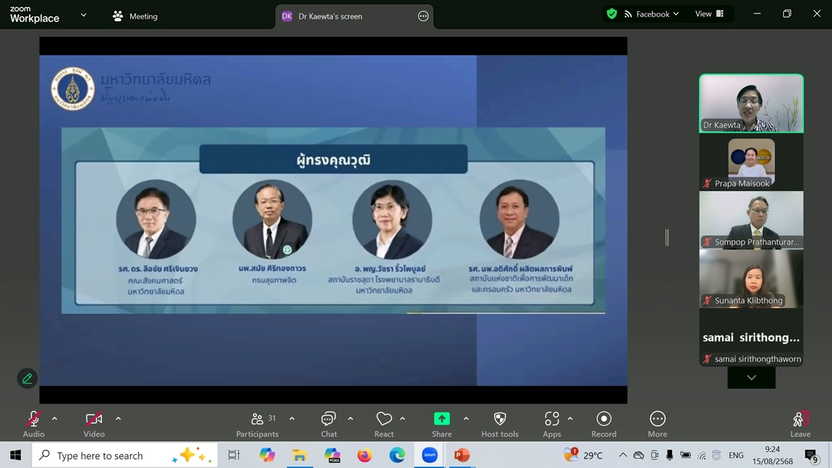The width and height of the screenshot is (832, 468).
Task: Open the battery status tray icon
Action: [x=684, y=455]
